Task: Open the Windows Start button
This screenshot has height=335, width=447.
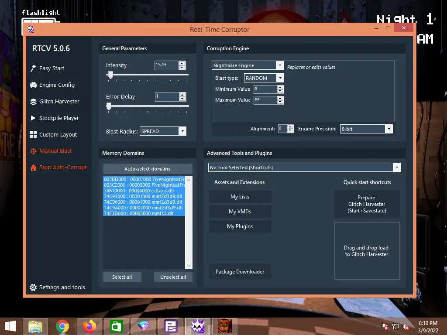Action: point(10,326)
